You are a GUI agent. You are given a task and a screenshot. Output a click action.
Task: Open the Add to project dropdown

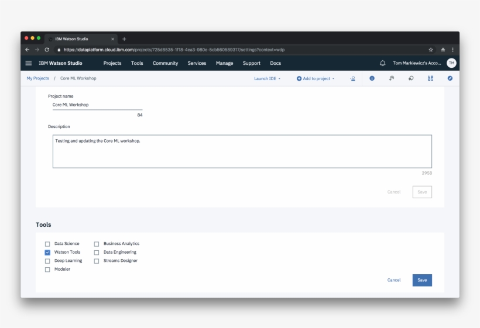[x=316, y=78]
